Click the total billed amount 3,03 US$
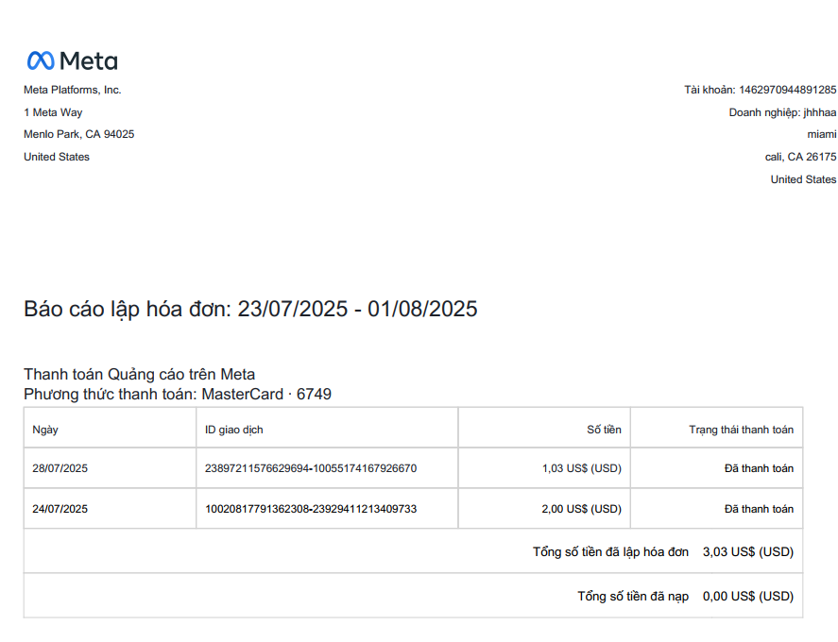The width and height of the screenshot is (838, 642). click(x=747, y=551)
